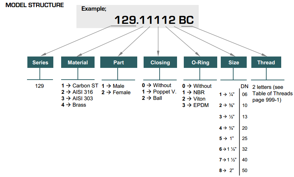Click the DN column header

click(x=245, y=86)
